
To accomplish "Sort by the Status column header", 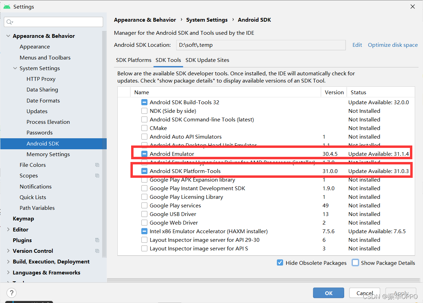I will click(380, 92).
